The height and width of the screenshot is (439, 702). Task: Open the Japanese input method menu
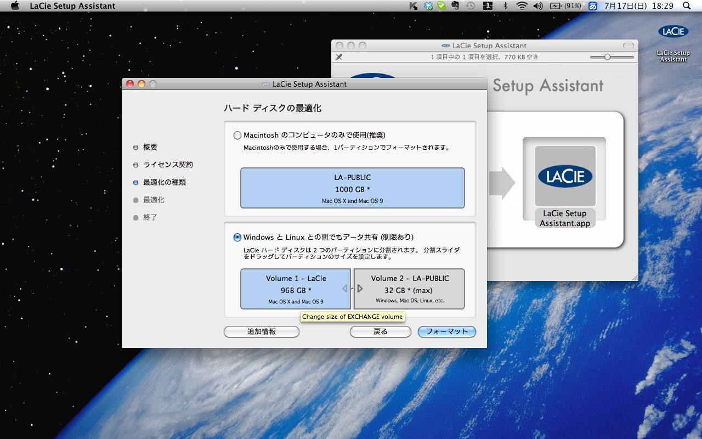click(x=592, y=6)
